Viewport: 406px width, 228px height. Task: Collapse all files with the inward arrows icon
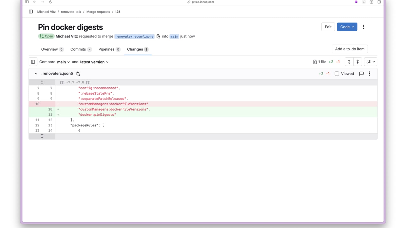[358, 62]
